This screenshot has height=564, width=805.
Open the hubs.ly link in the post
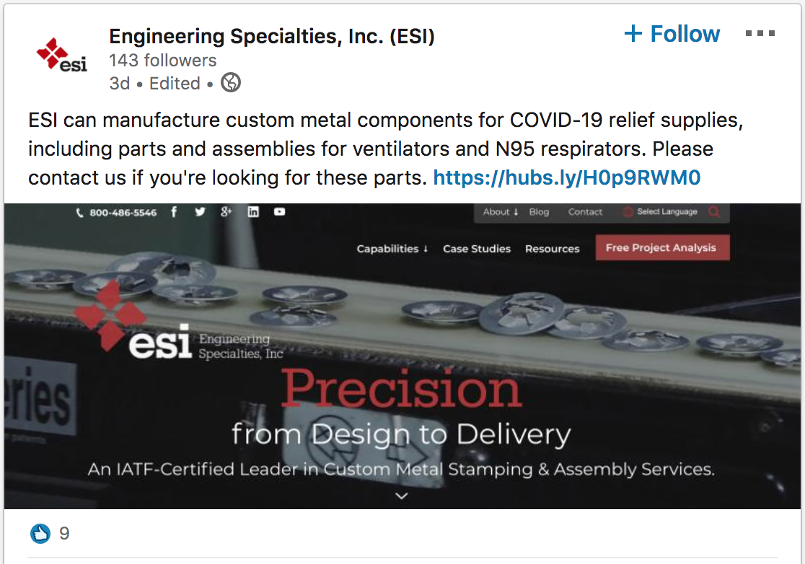(x=567, y=177)
